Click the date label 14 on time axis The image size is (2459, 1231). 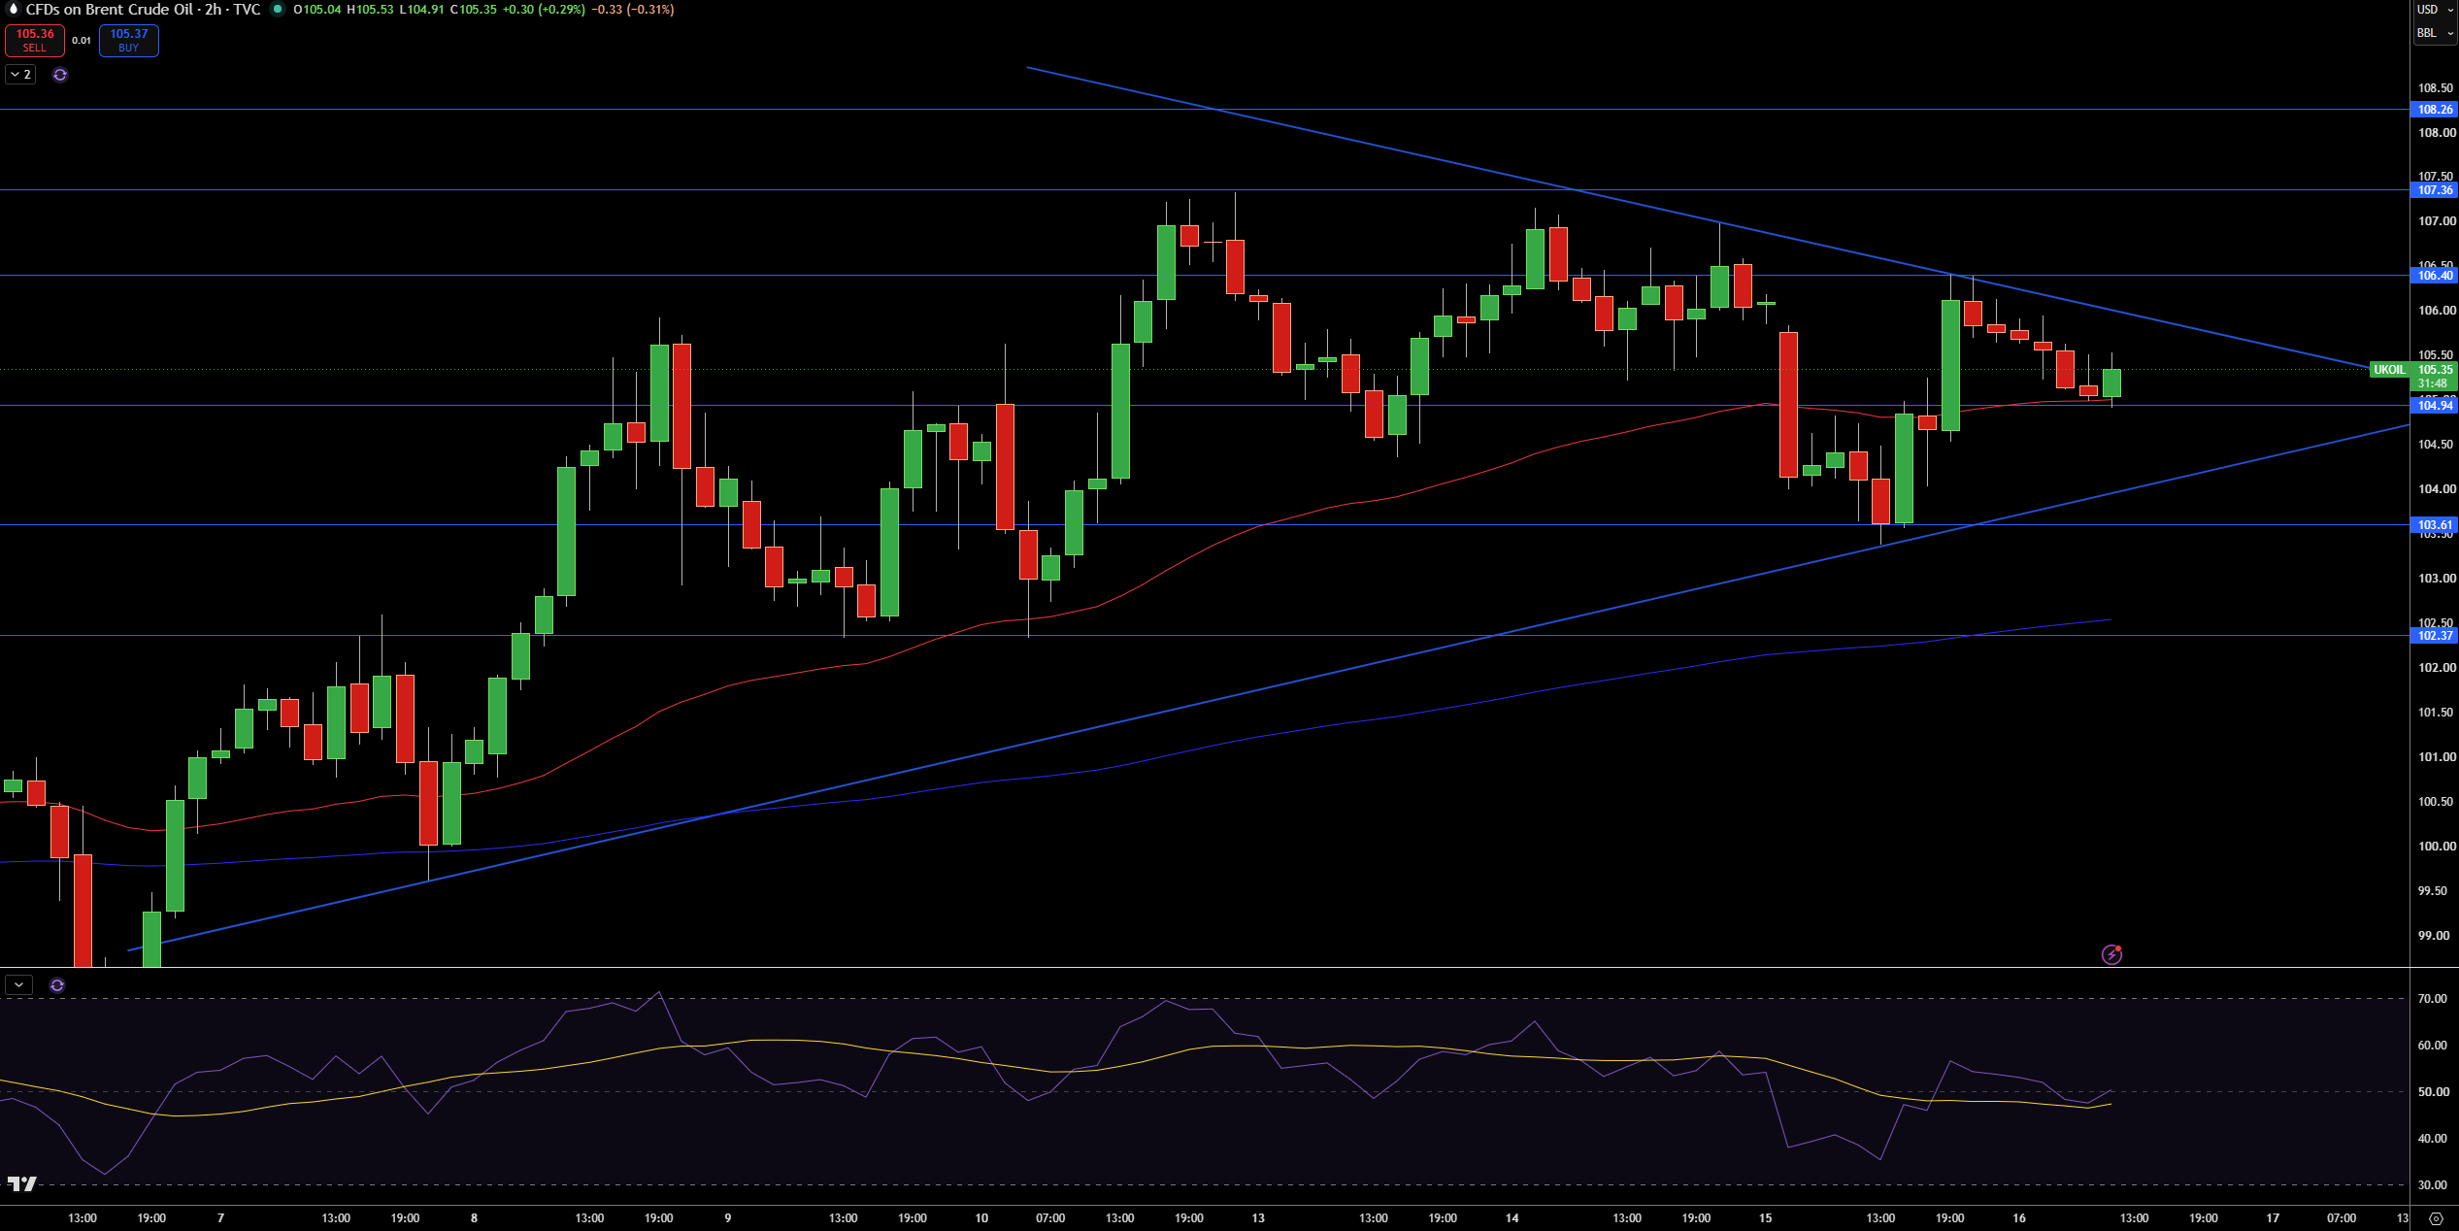pos(1512,1218)
